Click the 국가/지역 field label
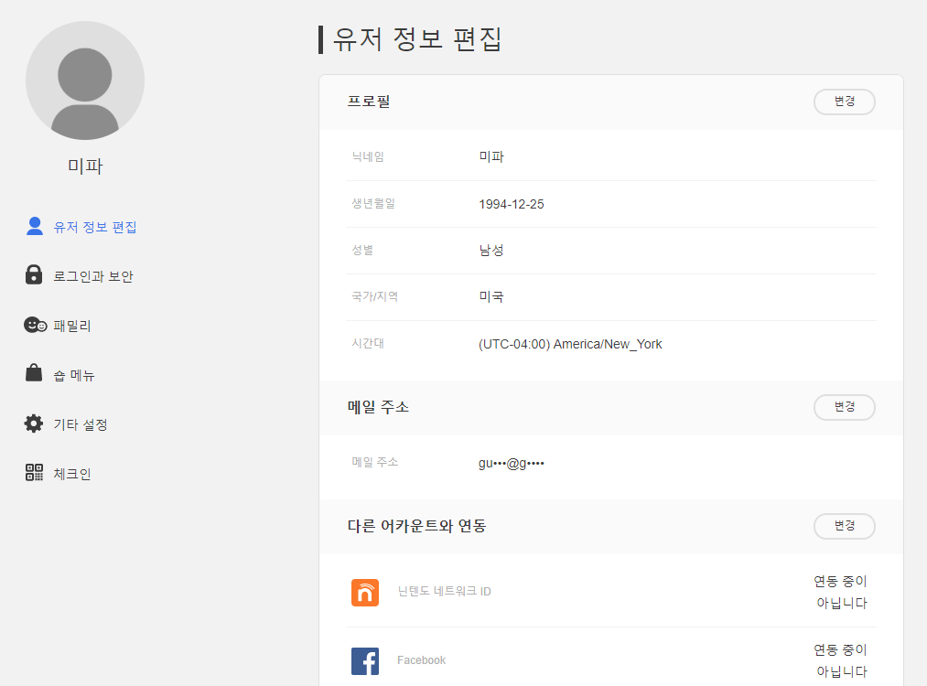 375,296
